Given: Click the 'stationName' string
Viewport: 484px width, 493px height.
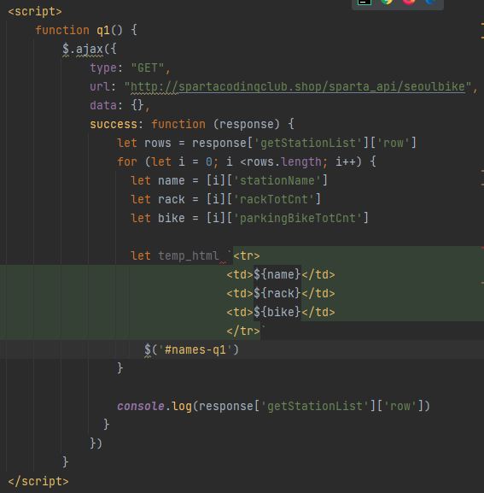Looking at the screenshot, I should (x=277, y=181).
